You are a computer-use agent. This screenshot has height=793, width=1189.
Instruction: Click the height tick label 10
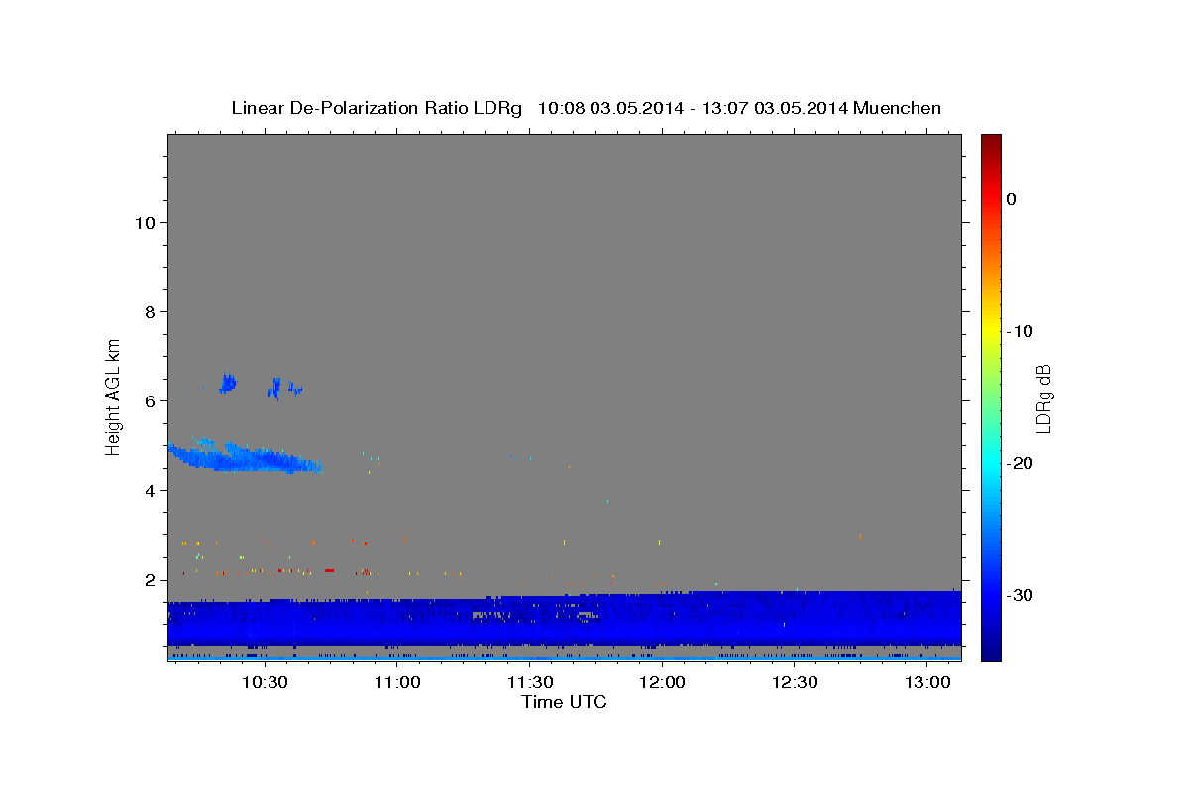pos(144,223)
